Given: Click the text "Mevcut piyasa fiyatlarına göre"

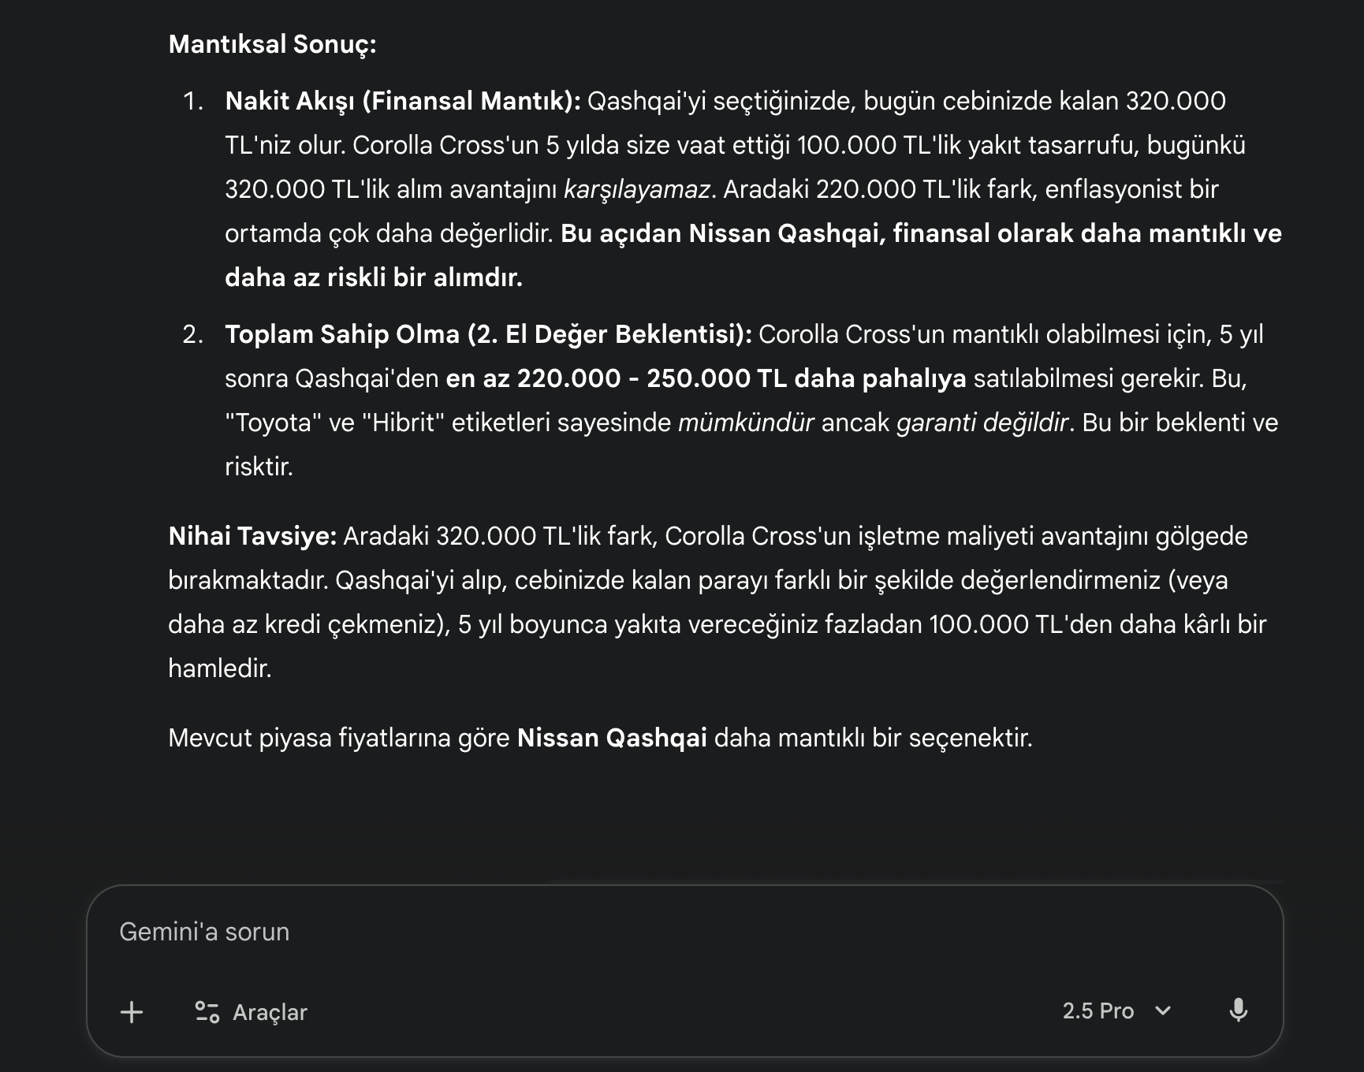Looking at the screenshot, I should click(339, 738).
